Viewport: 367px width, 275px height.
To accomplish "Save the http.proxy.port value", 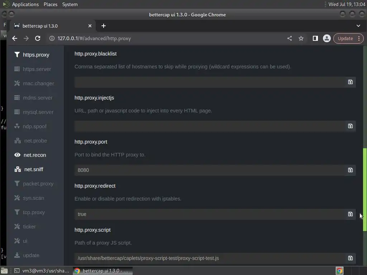I will pos(350,170).
